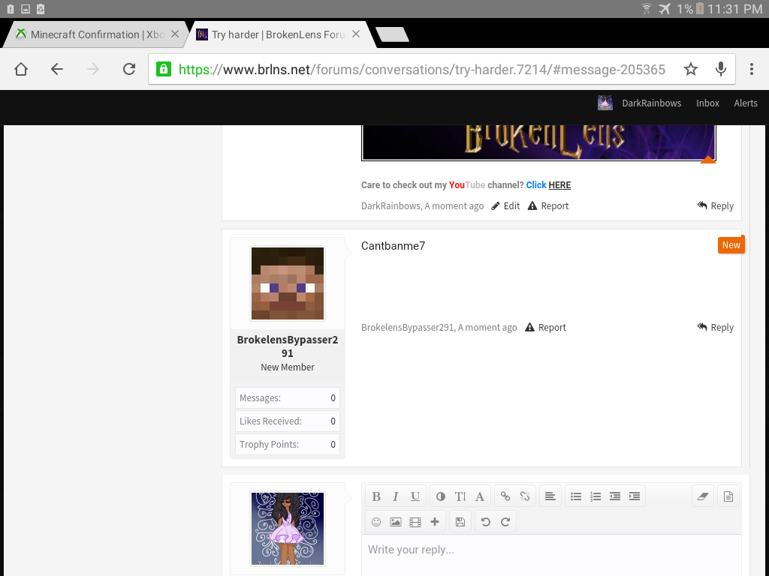Click BrokelensBypasser291 author link under message

(408, 327)
